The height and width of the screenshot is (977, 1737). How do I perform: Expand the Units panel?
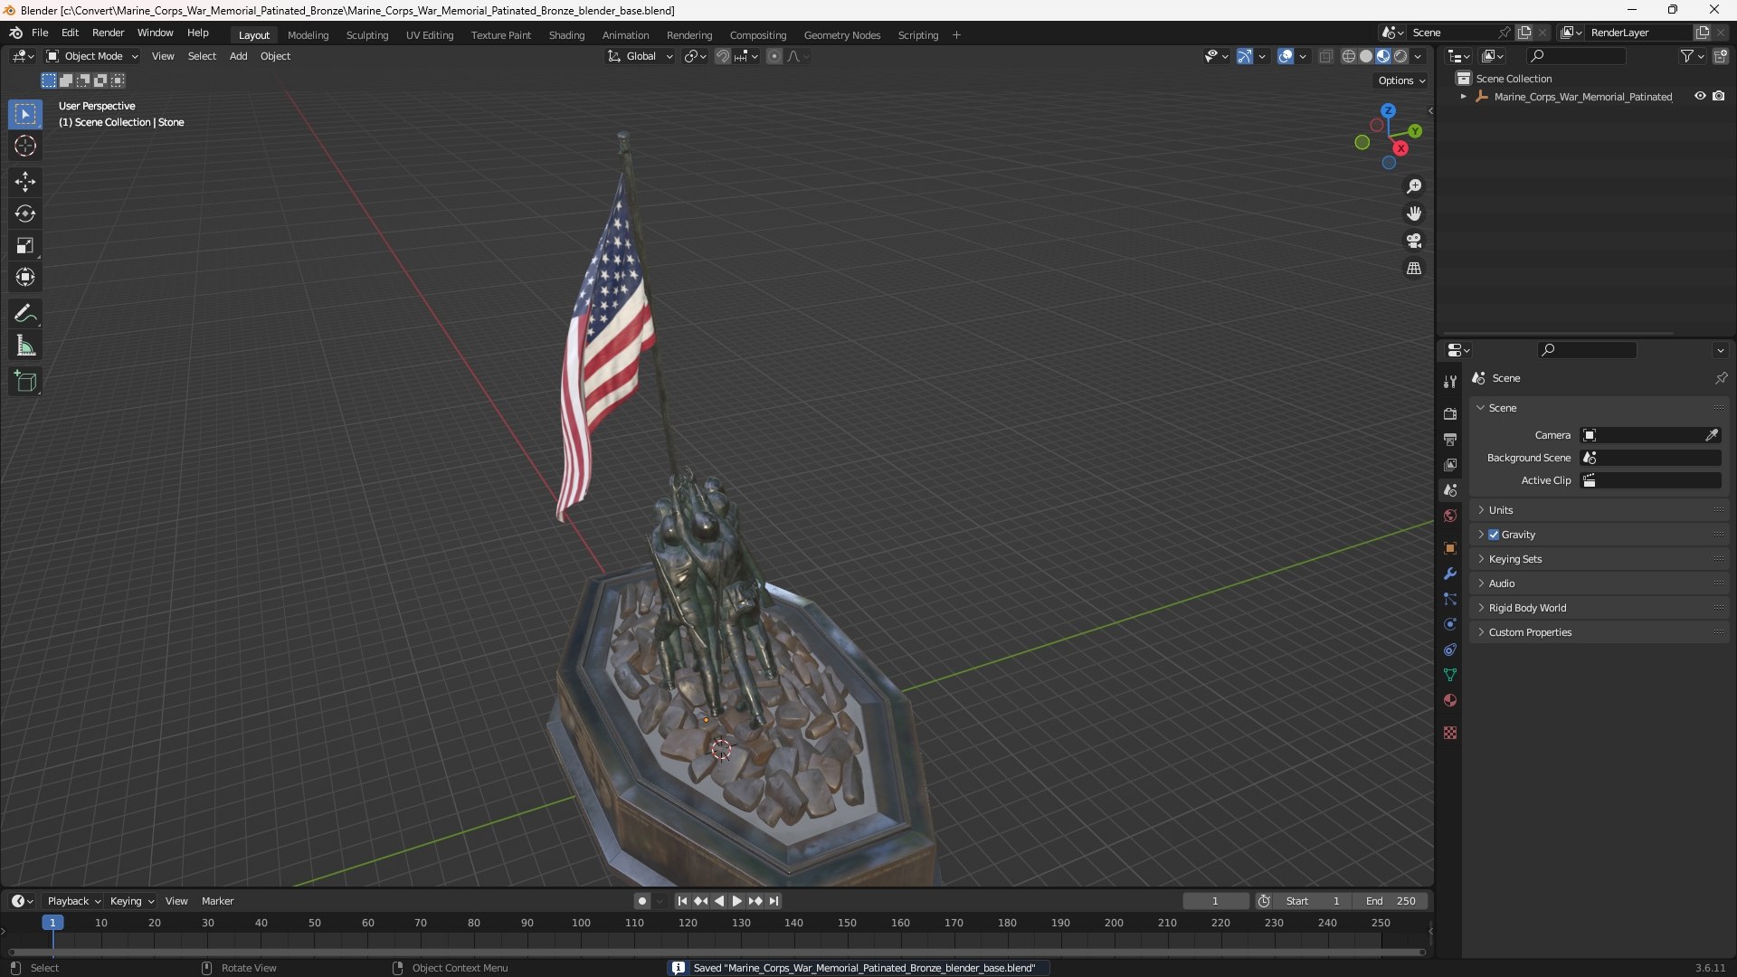pos(1599,510)
